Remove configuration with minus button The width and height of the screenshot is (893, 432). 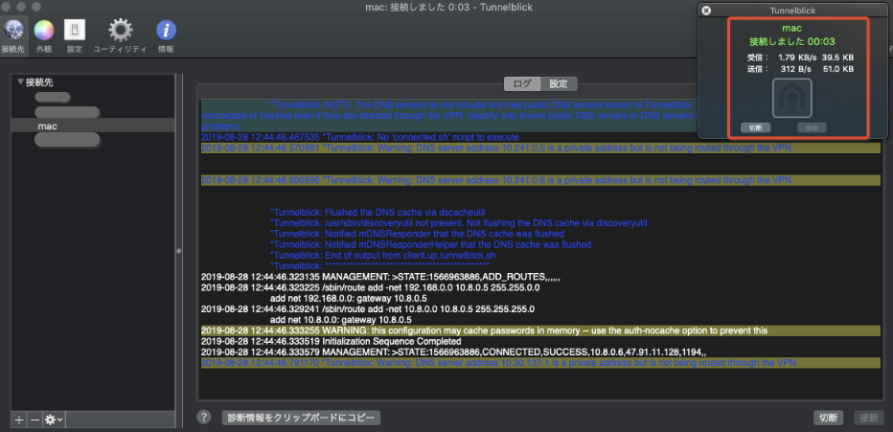pos(34,420)
